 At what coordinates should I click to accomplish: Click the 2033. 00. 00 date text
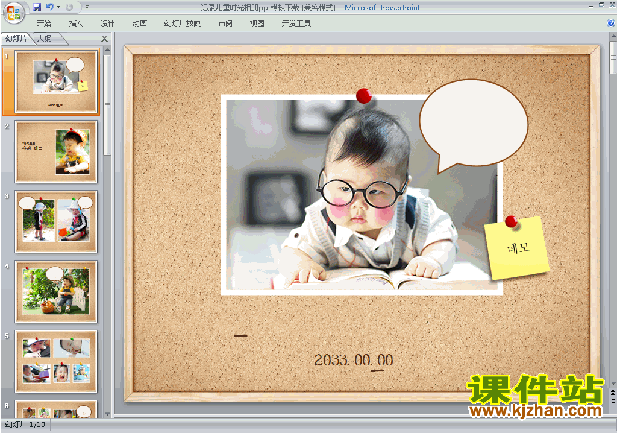click(353, 359)
